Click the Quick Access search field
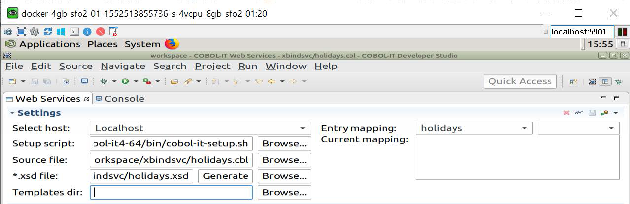Screen dimensions: 630x204 point(520,81)
